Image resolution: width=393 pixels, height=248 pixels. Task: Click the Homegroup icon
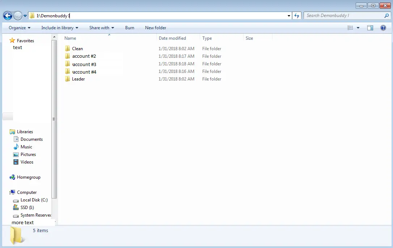[x=12, y=177]
